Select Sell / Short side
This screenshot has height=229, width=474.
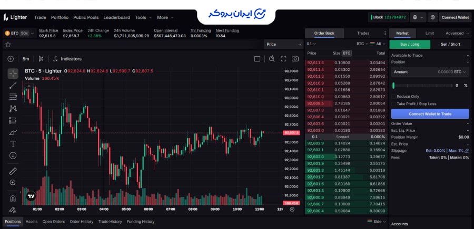click(450, 44)
